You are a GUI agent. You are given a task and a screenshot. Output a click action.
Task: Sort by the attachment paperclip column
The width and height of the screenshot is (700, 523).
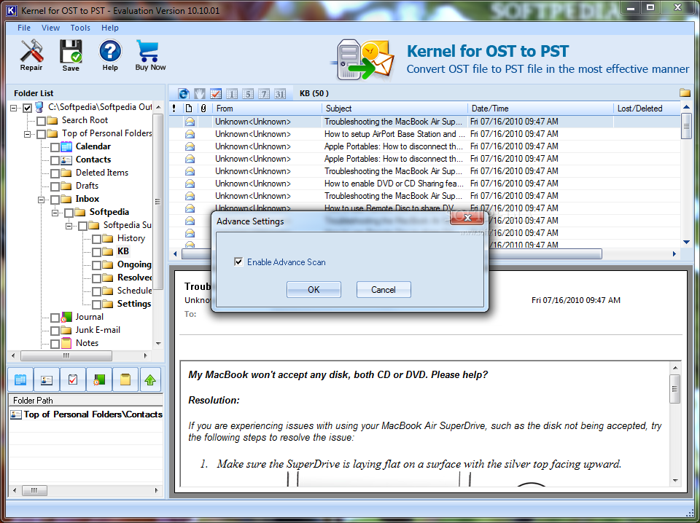pyautogui.click(x=203, y=109)
